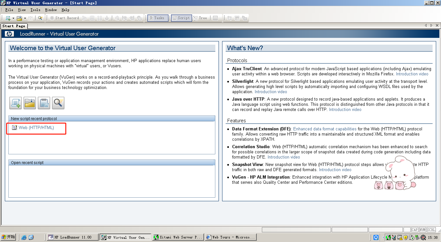This screenshot has height=242, width=441.
Task: Switch to Web Tours taskbar window
Action: pos(231,237)
